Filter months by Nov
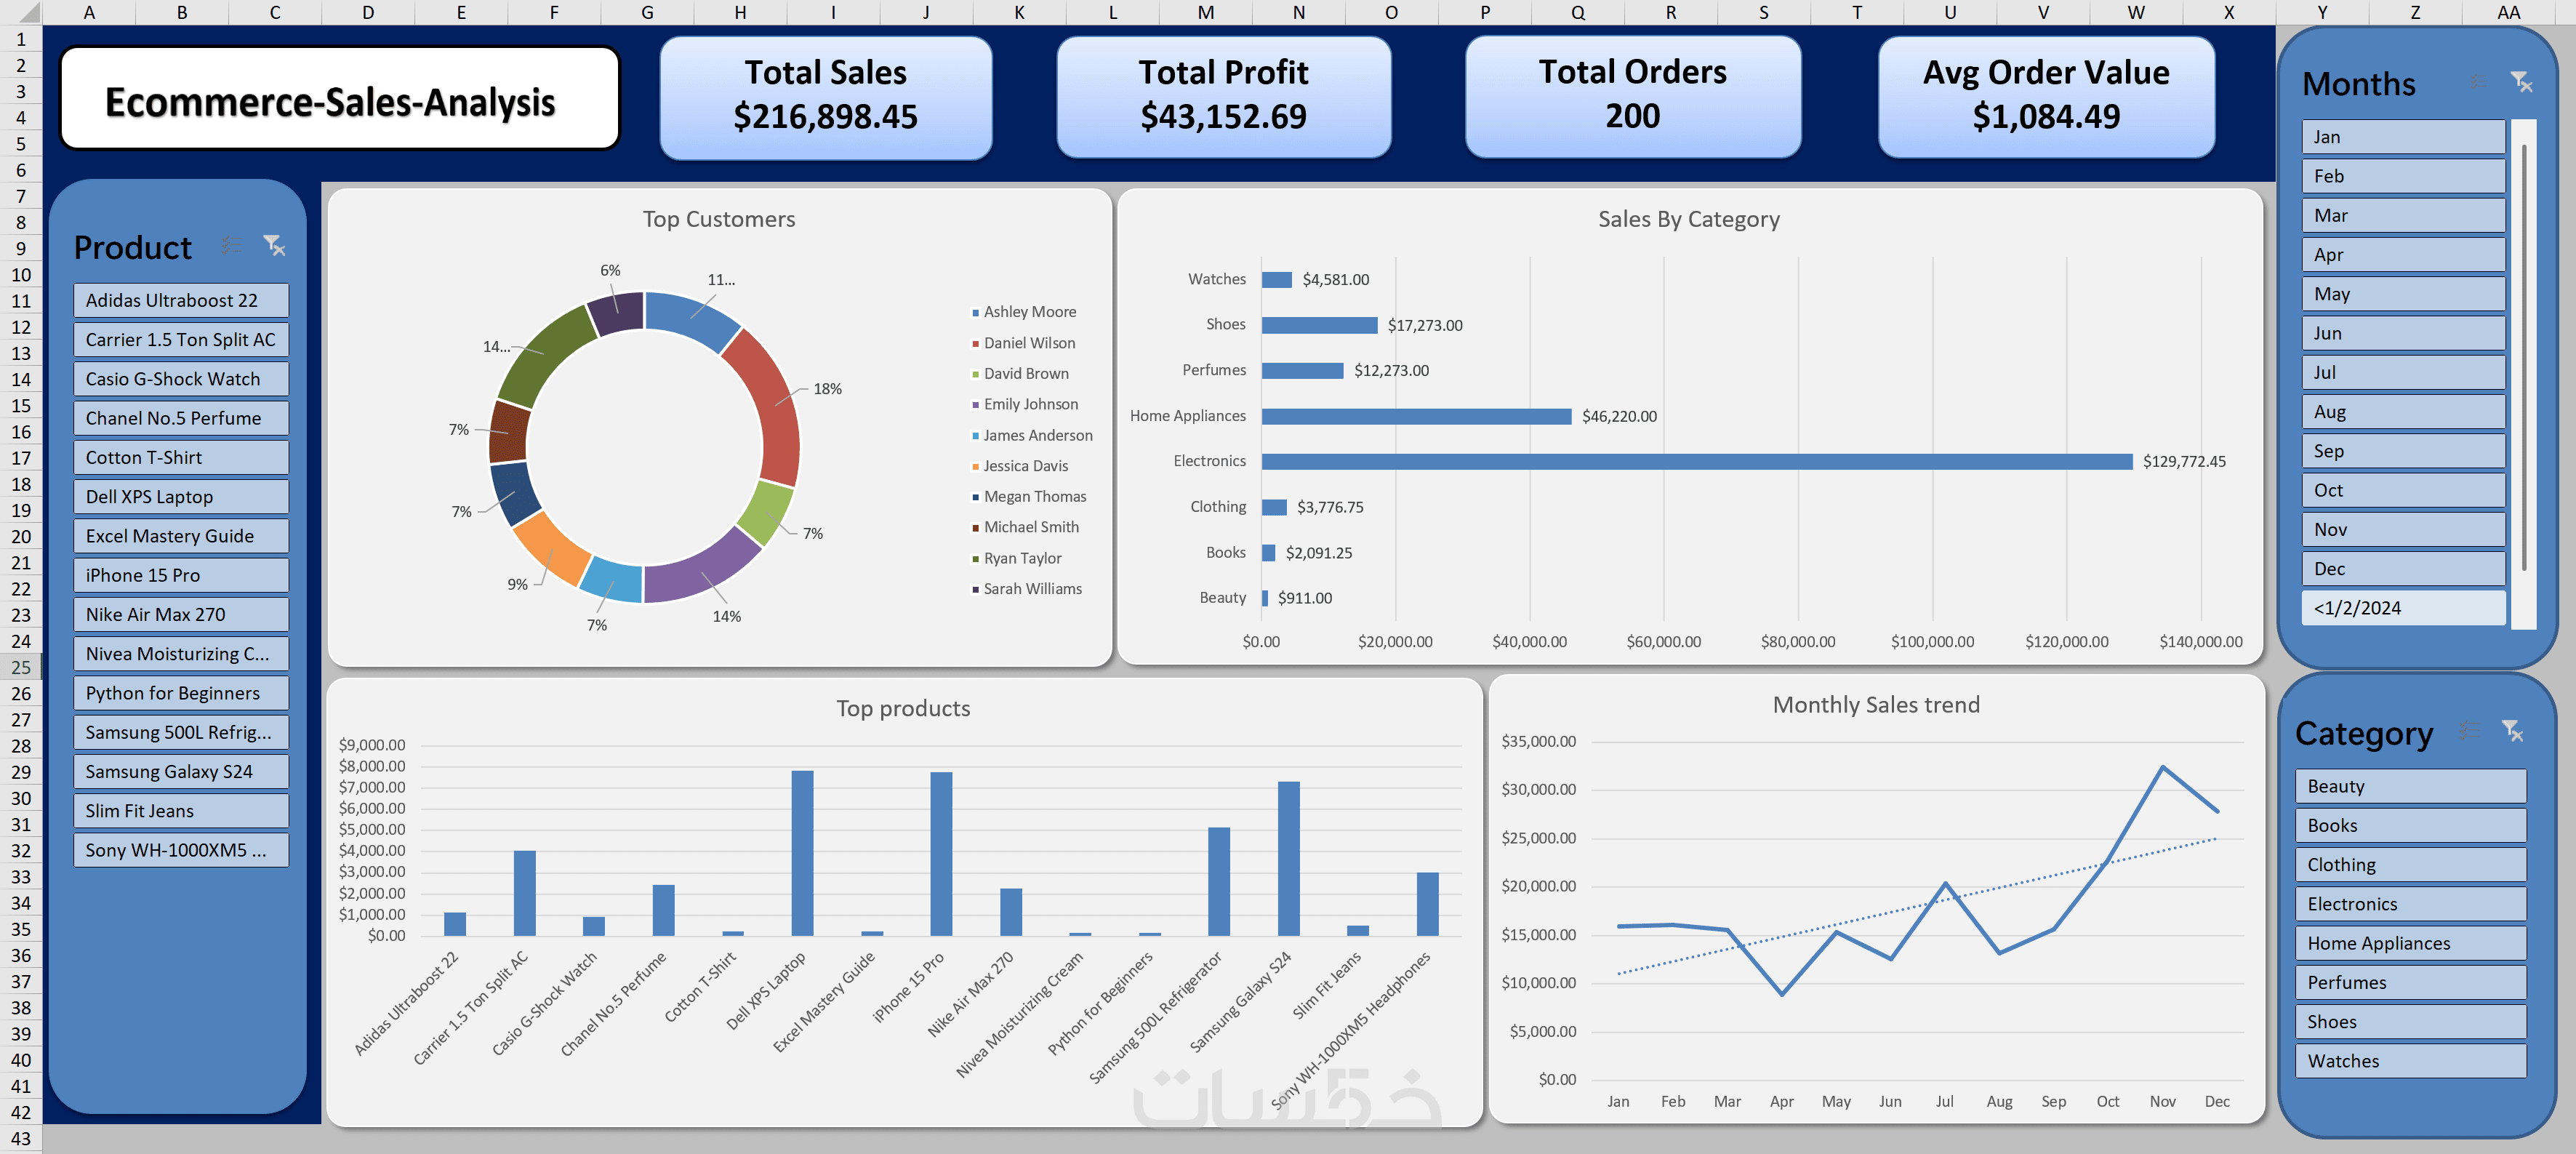2576x1154 pixels. point(2403,529)
